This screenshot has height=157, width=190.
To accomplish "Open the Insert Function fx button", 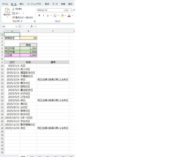I will tap(31, 26).
